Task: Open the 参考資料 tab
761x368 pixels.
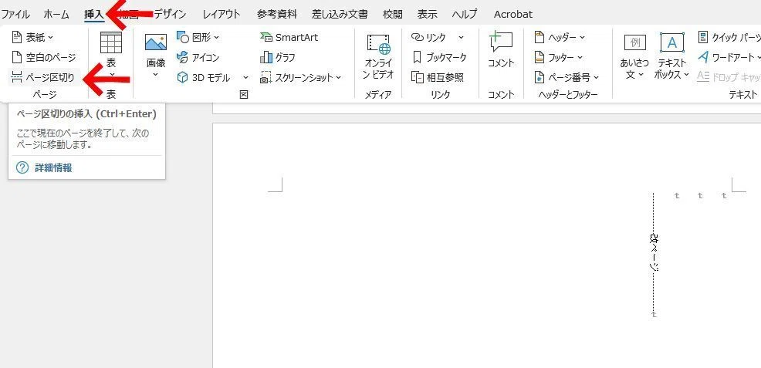Action: pos(276,14)
